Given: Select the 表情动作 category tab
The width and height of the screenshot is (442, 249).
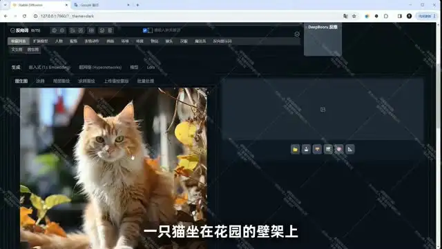Looking at the screenshot, I should (92, 41).
